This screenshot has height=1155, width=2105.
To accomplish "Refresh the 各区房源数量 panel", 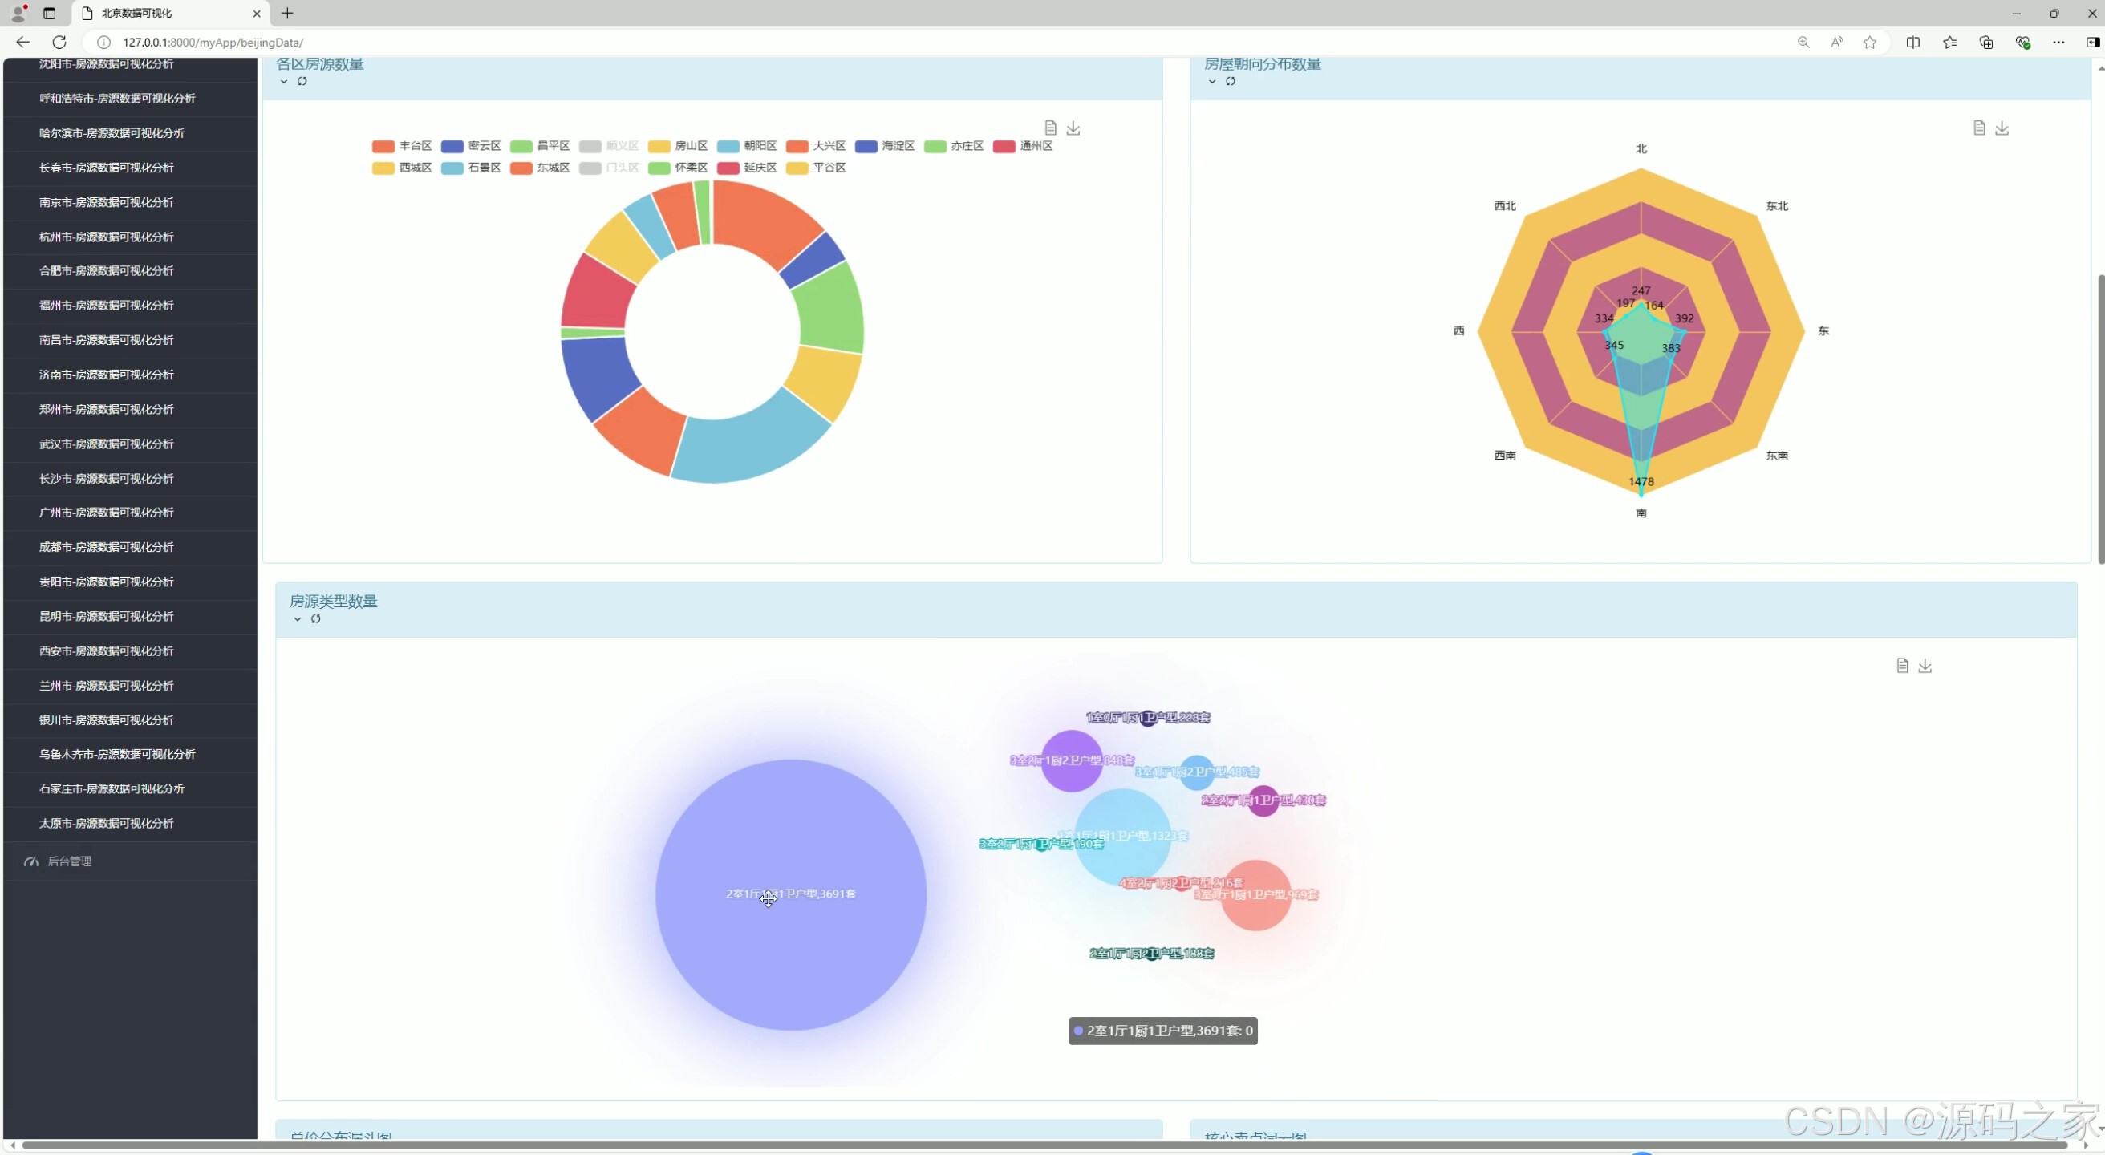I will coord(302,81).
